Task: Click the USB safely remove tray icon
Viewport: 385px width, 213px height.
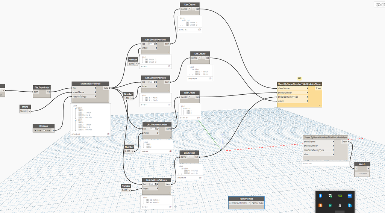Action: (x=340, y=205)
